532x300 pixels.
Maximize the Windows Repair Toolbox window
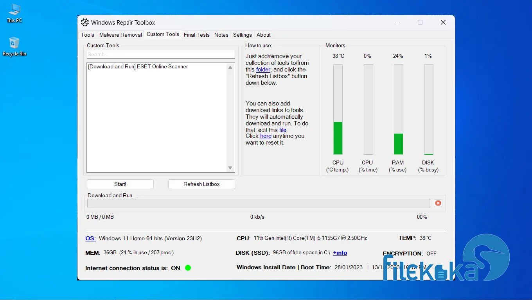[x=420, y=22]
